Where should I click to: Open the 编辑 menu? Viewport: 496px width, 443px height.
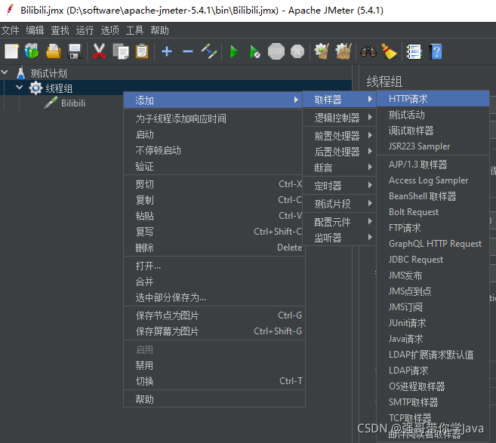(35, 30)
